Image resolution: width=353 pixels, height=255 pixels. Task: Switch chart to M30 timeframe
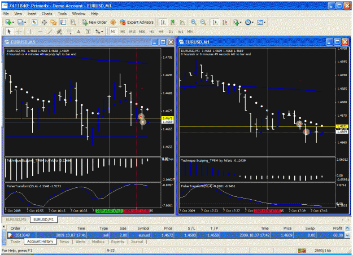[x=142, y=32]
